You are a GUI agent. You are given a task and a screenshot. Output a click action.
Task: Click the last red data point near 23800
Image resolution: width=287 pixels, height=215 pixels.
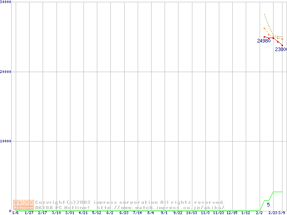click(x=282, y=45)
